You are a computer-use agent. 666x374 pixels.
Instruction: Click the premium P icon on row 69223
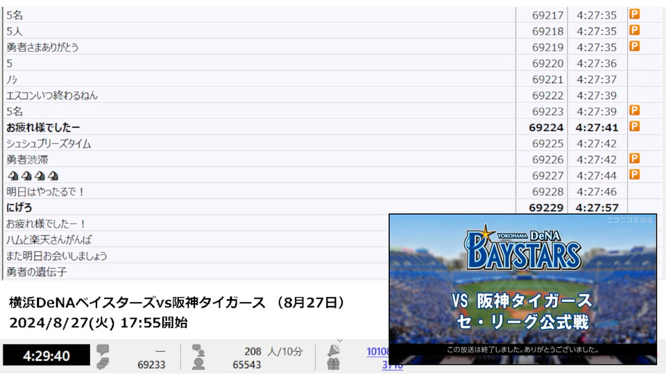pos(634,111)
